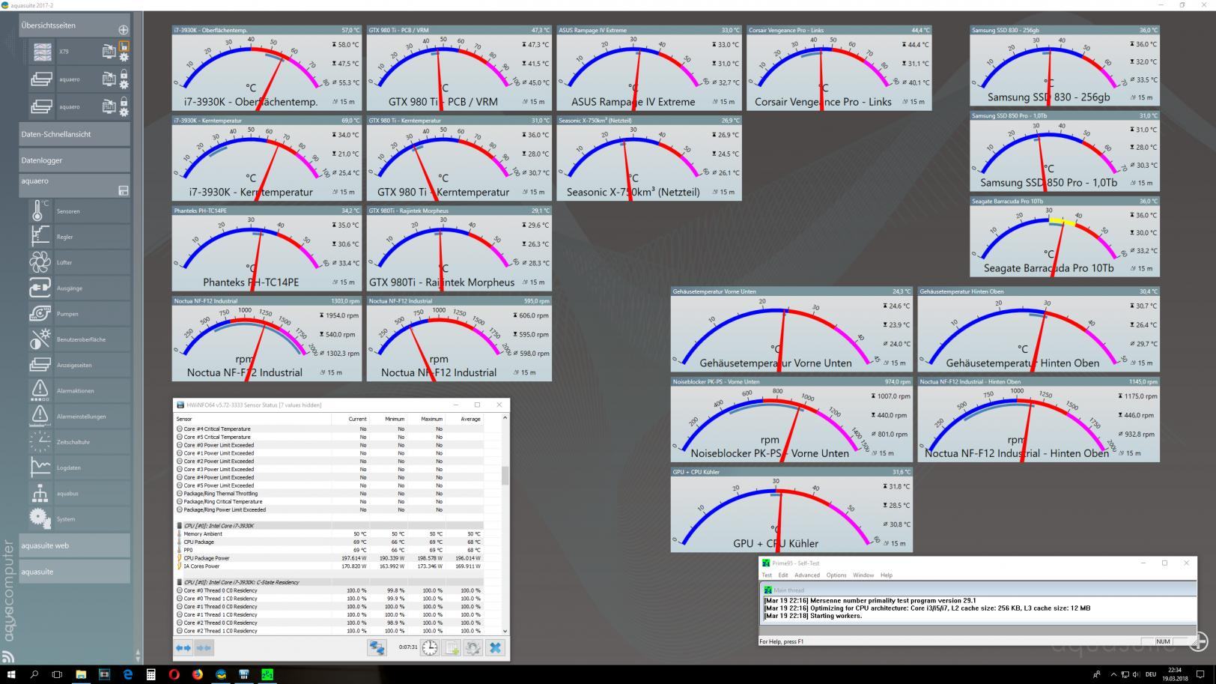This screenshot has height=684, width=1216.
Task: Open the Test menu in Prime95
Action: pos(767,575)
